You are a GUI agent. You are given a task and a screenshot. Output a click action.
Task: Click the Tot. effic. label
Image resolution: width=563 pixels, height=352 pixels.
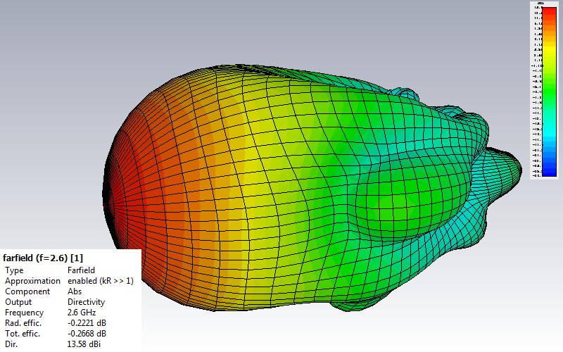(23, 334)
